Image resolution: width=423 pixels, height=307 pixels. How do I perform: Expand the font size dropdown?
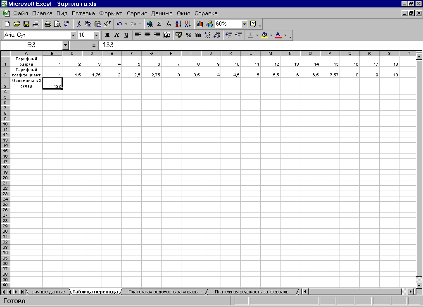pyautogui.click(x=96, y=35)
